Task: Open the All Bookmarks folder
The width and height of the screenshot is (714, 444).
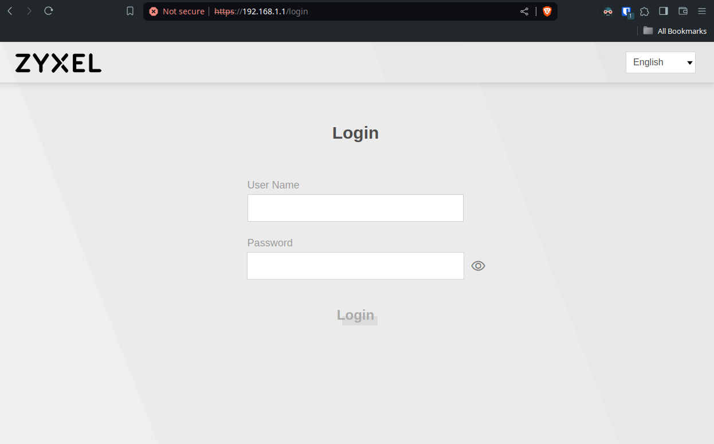Action: click(x=674, y=31)
